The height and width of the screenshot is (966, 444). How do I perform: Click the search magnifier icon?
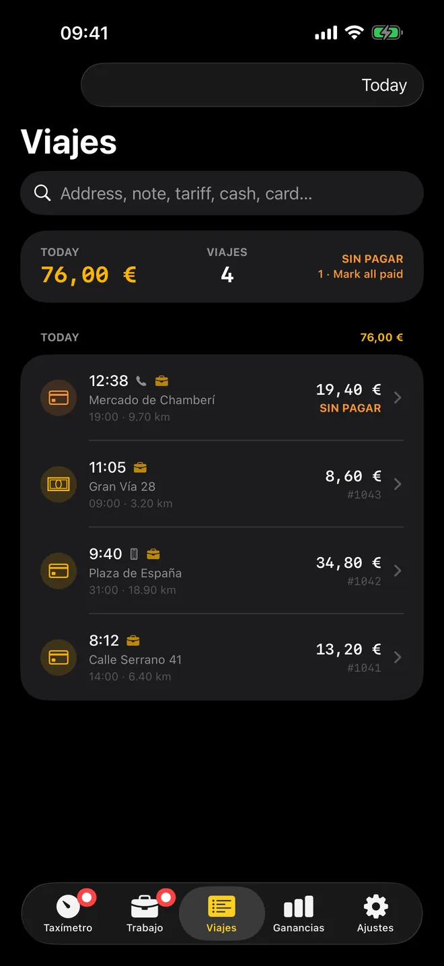click(42, 193)
